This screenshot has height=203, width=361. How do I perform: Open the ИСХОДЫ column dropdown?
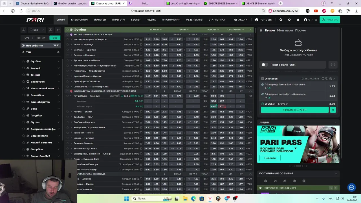156,30
